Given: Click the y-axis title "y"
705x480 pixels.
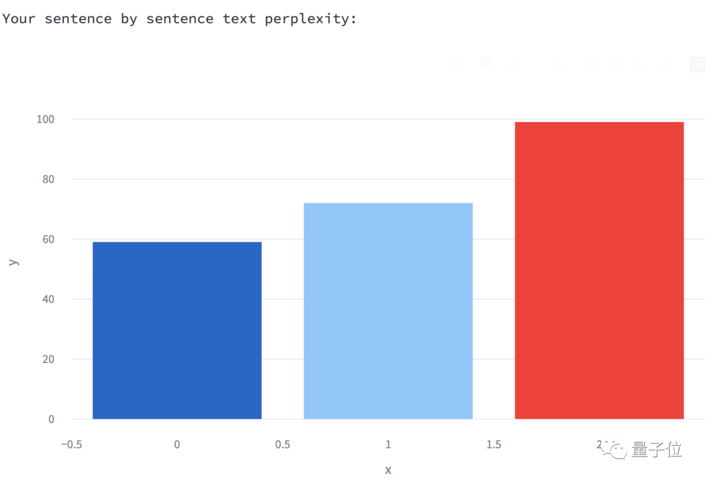Looking at the screenshot, I should [14, 262].
